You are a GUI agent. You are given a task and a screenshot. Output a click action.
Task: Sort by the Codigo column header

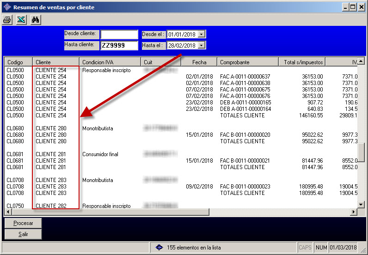(x=18, y=62)
